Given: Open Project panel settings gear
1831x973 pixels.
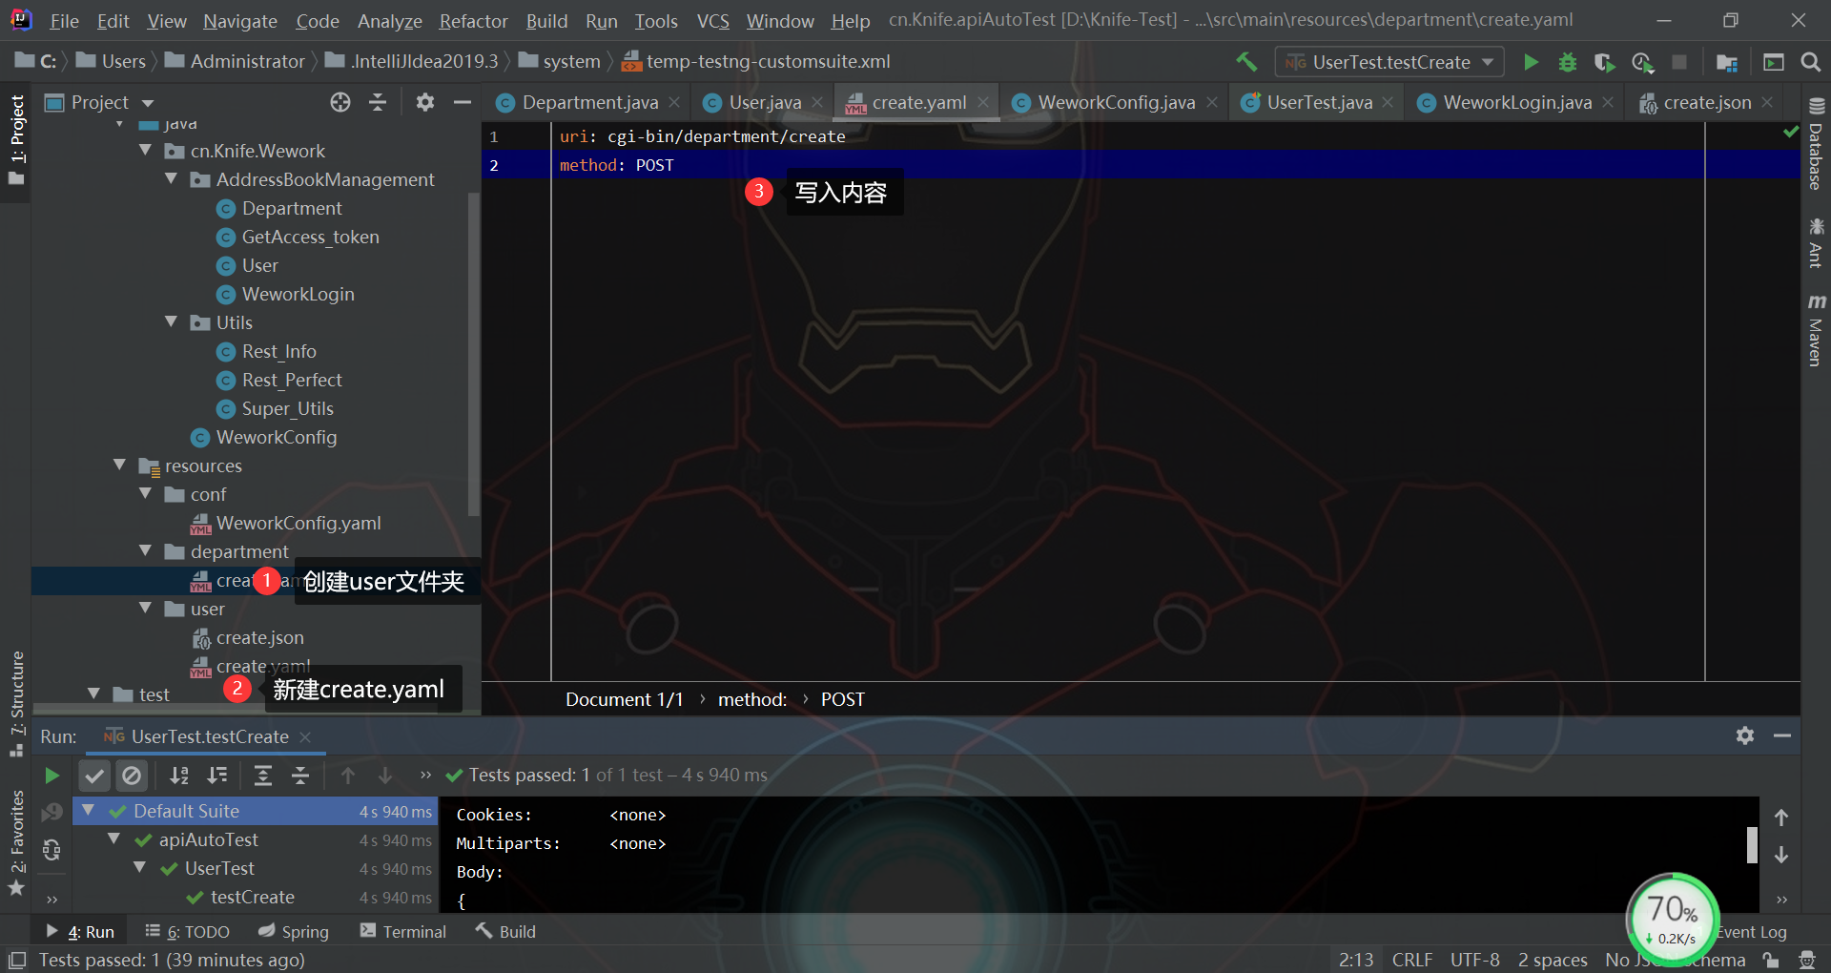Looking at the screenshot, I should [x=425, y=102].
